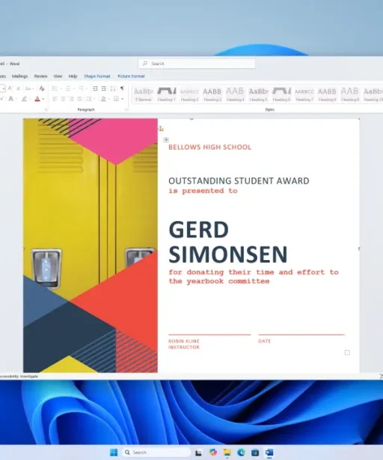Apply bullet list formatting
Viewport: 383px width, 460px height.
(x=55, y=88)
